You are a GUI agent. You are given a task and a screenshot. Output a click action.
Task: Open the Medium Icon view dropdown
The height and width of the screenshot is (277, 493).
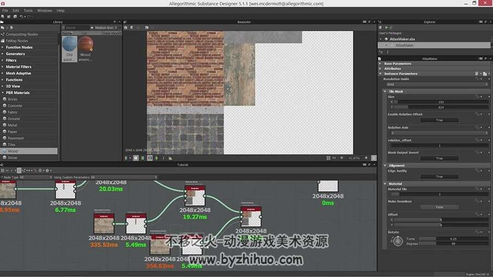coord(105,27)
